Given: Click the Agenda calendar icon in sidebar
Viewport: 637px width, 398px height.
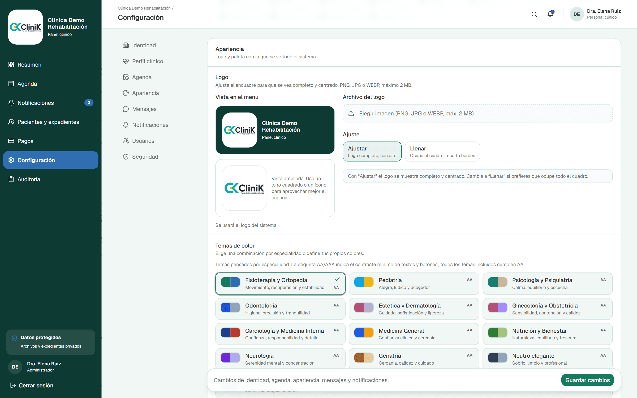Looking at the screenshot, I should point(11,84).
